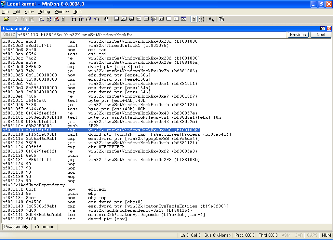Select line bf88112f push 5
The height and width of the screenshot is (240, 333).
point(47,155)
